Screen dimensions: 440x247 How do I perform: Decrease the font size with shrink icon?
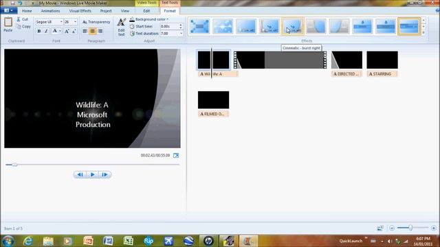pyautogui.click(x=74, y=31)
